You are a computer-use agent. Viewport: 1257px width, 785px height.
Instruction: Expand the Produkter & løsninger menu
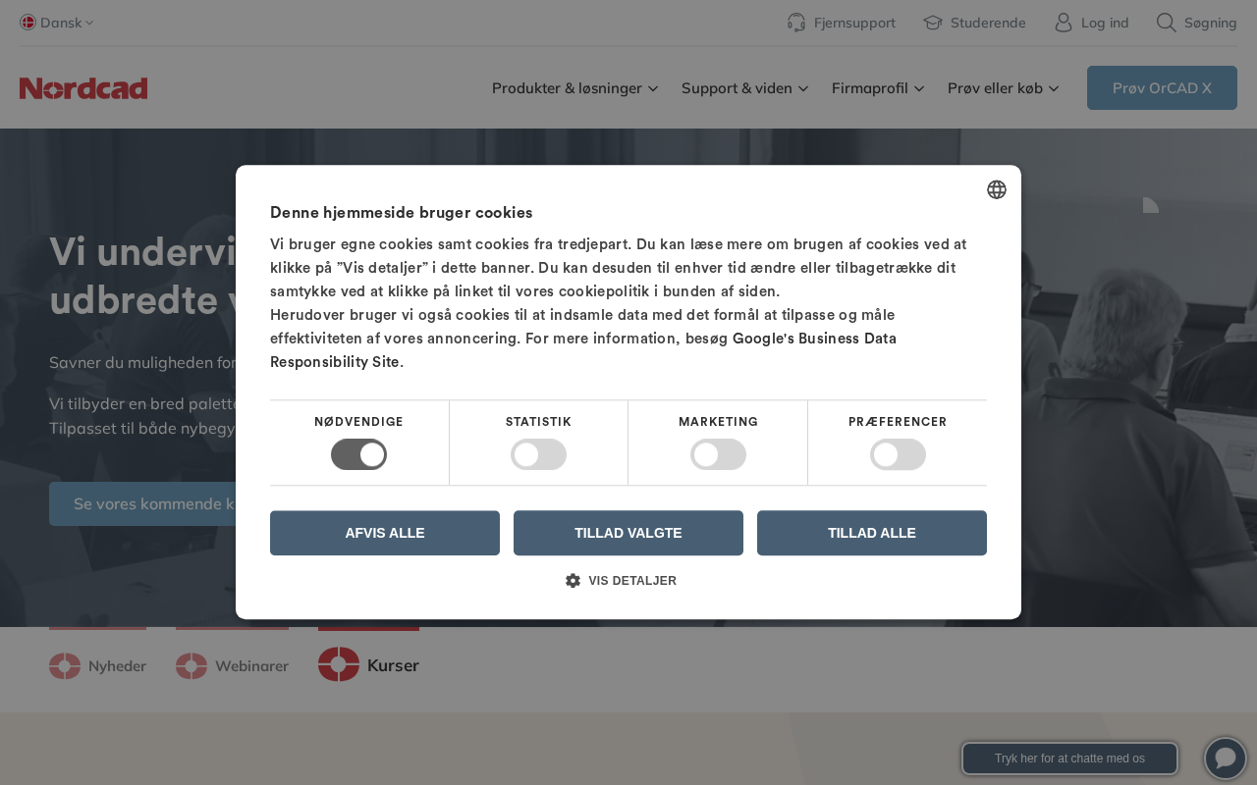click(574, 88)
